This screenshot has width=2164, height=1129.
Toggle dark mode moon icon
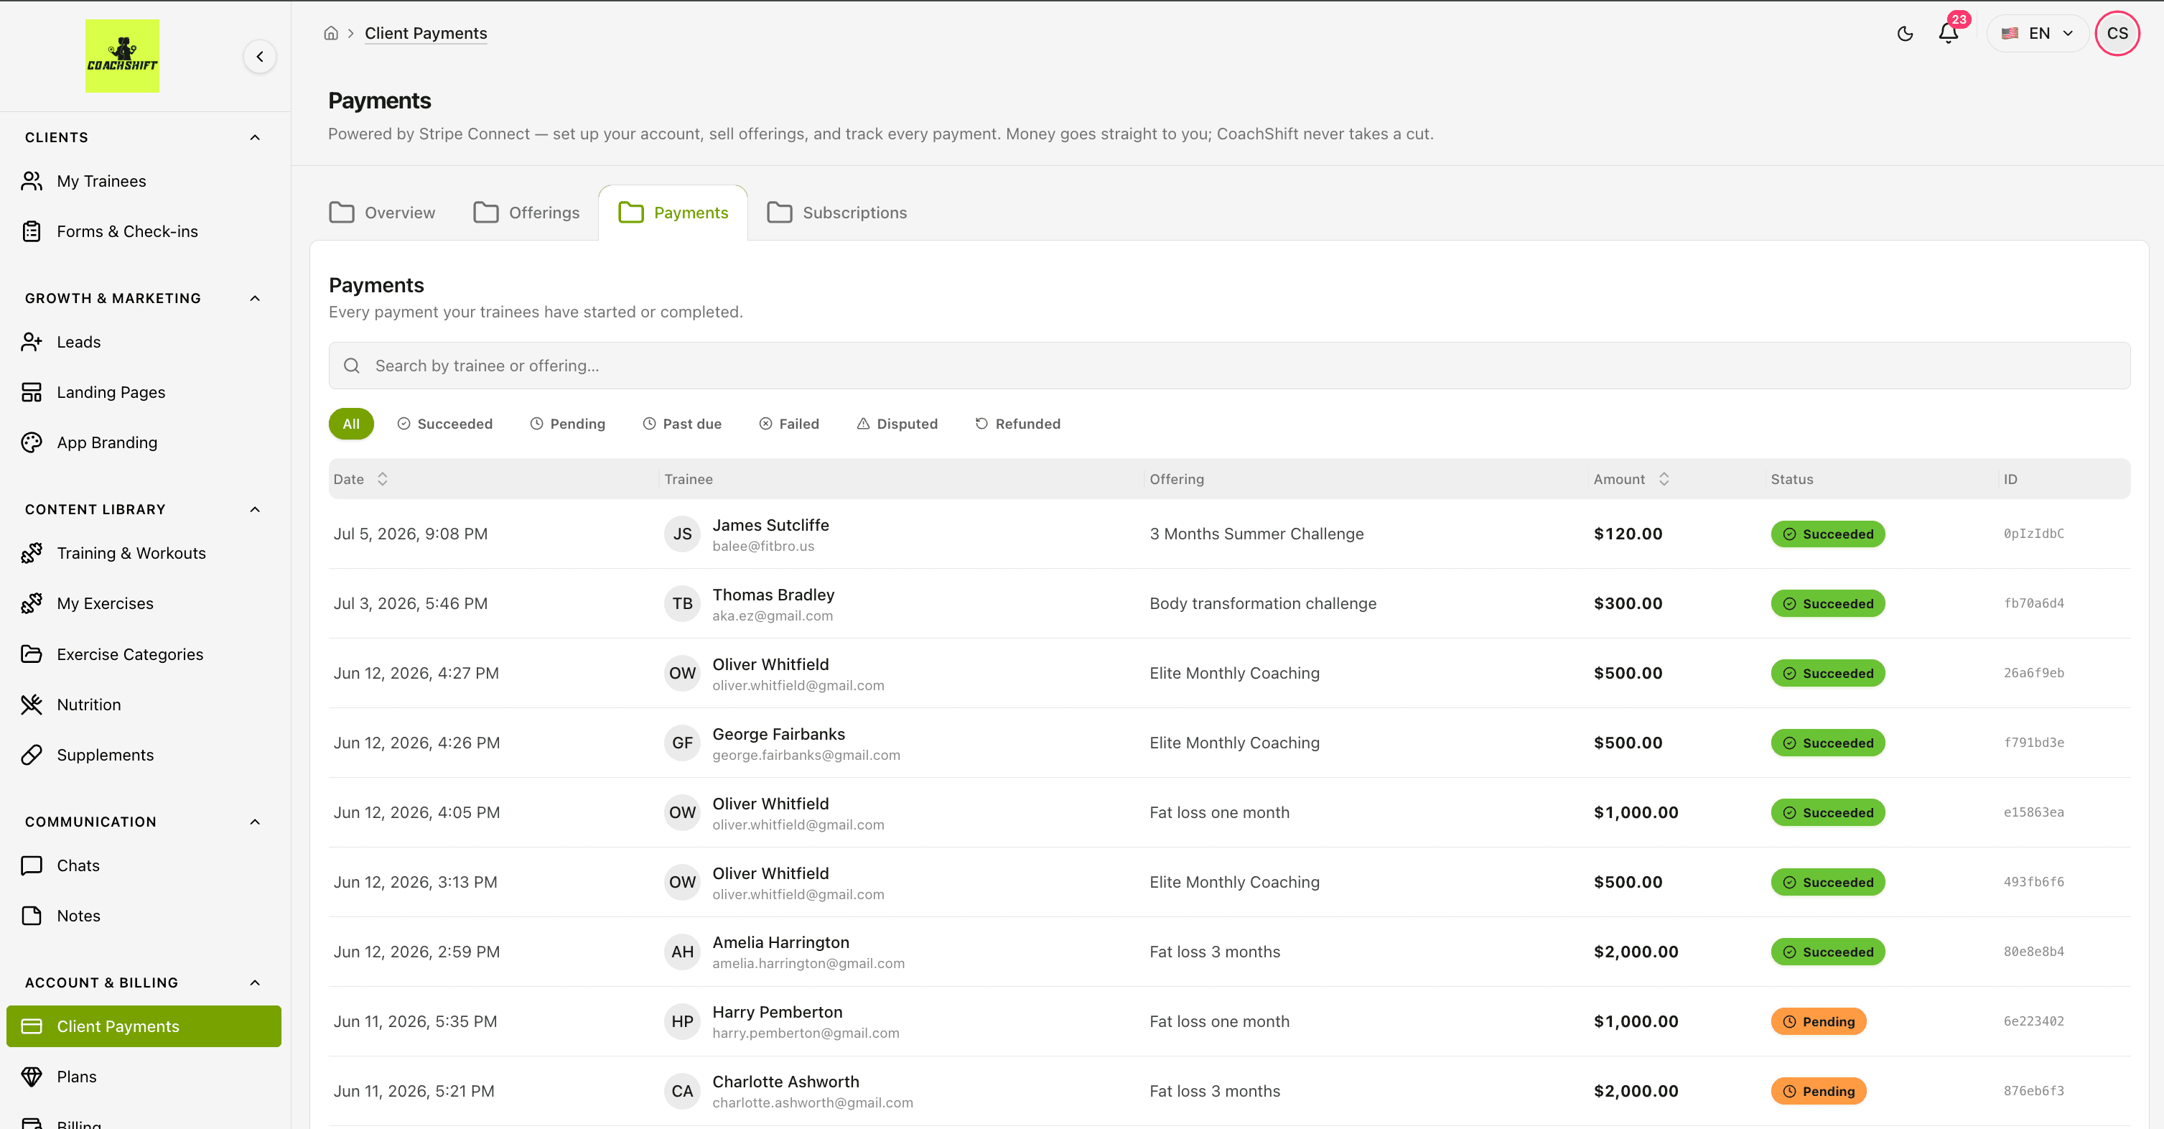click(x=1904, y=34)
